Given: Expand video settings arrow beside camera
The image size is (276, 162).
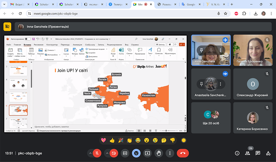Looking at the screenshot, I should coord(107,153).
